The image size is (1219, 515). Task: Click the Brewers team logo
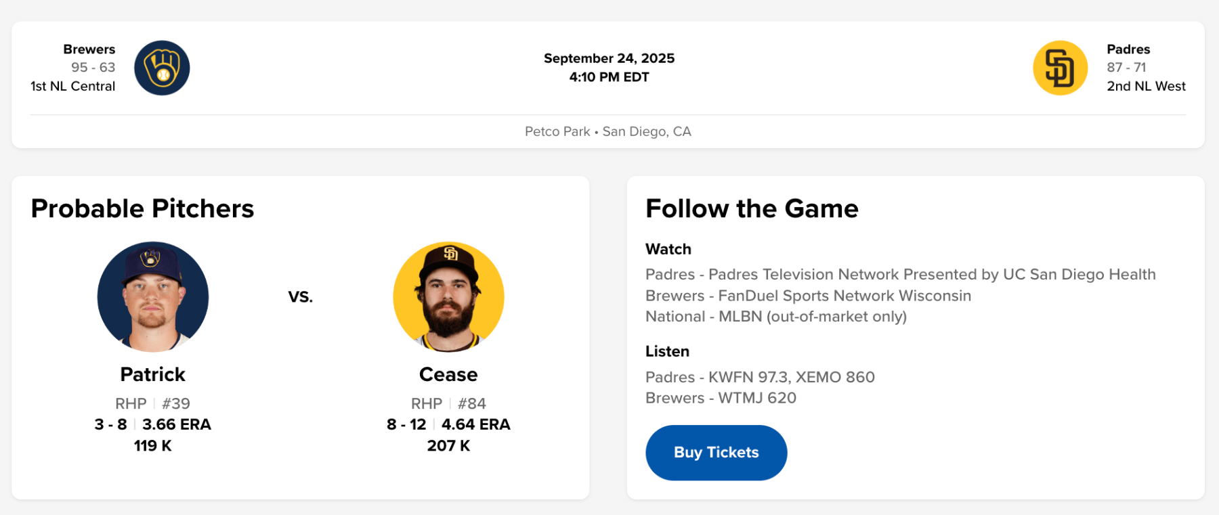162,68
